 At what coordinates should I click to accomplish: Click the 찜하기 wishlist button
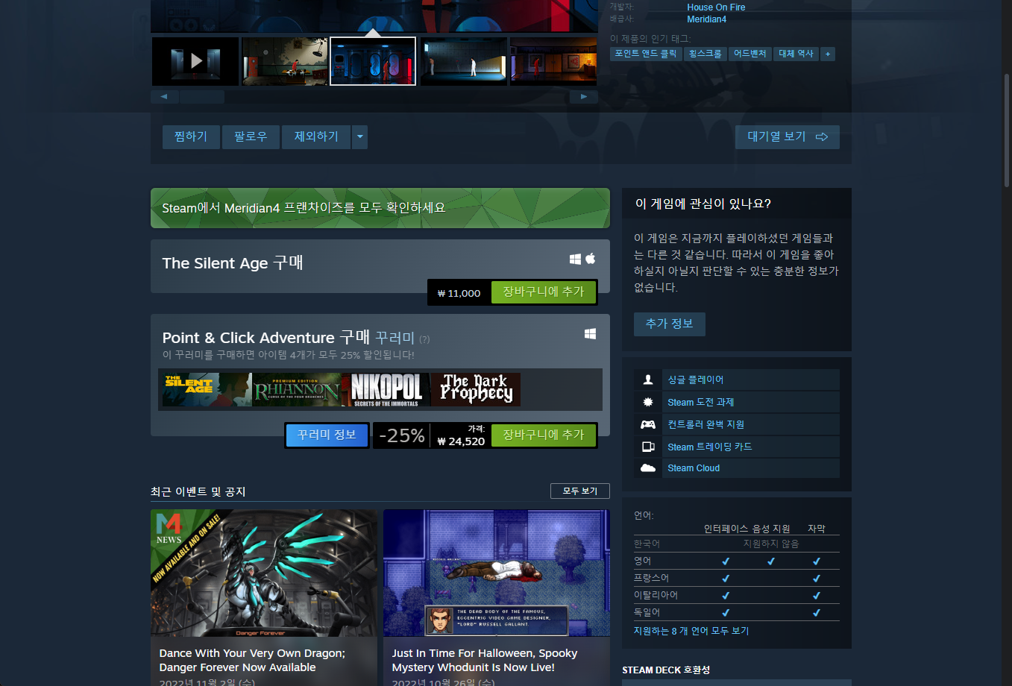pos(191,136)
